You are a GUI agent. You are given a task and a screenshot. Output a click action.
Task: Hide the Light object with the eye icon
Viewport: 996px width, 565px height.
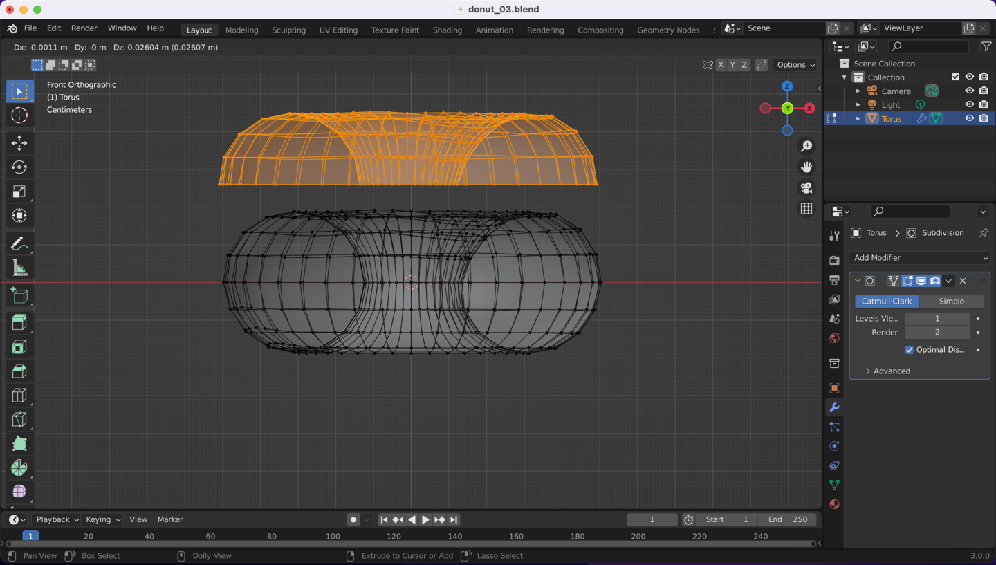click(970, 104)
